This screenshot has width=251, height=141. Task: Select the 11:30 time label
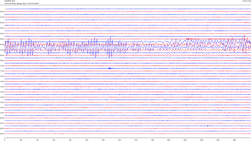tap(2, 71)
